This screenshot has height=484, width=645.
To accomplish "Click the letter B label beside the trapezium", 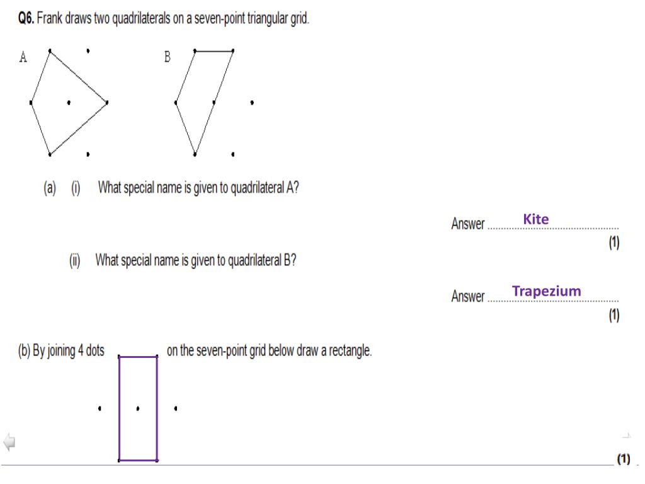I will pyautogui.click(x=167, y=57).
